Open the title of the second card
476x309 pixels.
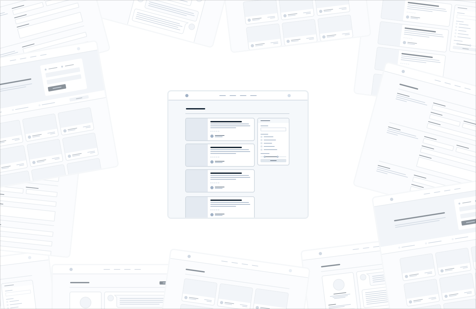point(226,147)
